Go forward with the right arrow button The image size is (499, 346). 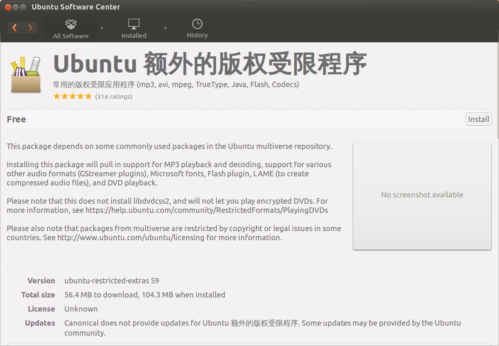coord(30,28)
